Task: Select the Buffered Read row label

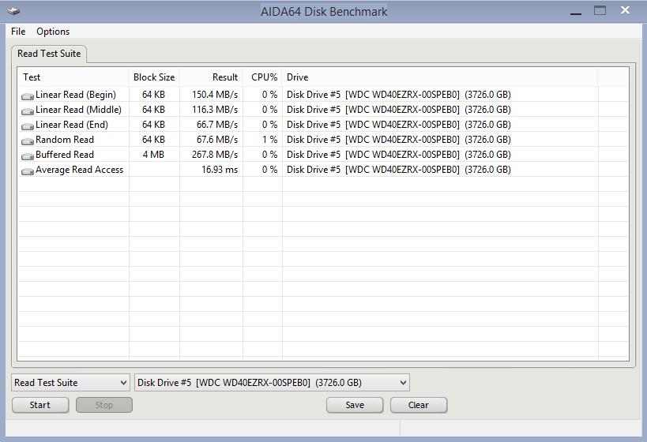Action: (65, 155)
